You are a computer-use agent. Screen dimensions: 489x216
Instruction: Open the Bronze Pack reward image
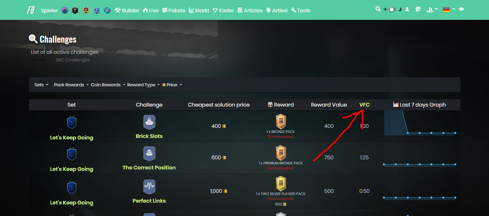[281, 122]
